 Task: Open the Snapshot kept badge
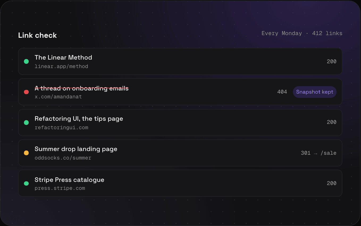(315, 92)
